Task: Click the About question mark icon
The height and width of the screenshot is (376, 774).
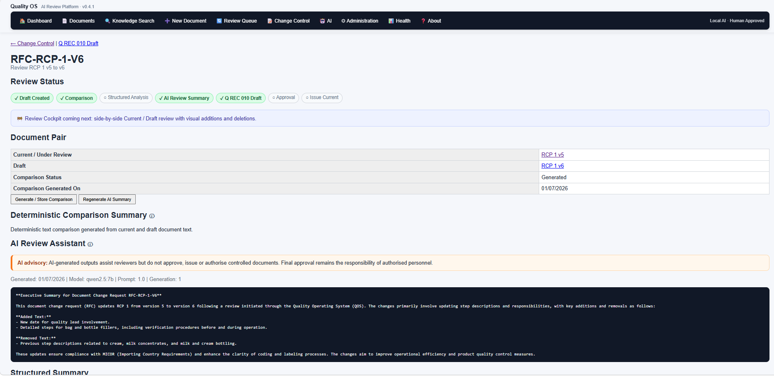Action: tap(423, 21)
